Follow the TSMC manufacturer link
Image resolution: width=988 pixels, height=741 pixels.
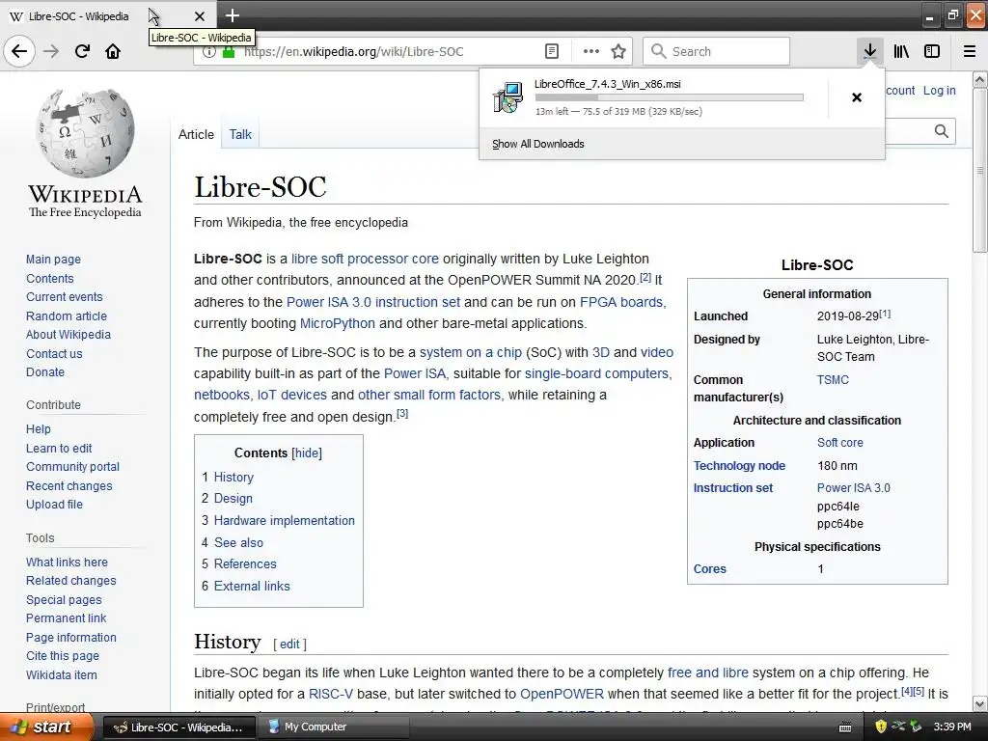pyautogui.click(x=833, y=380)
